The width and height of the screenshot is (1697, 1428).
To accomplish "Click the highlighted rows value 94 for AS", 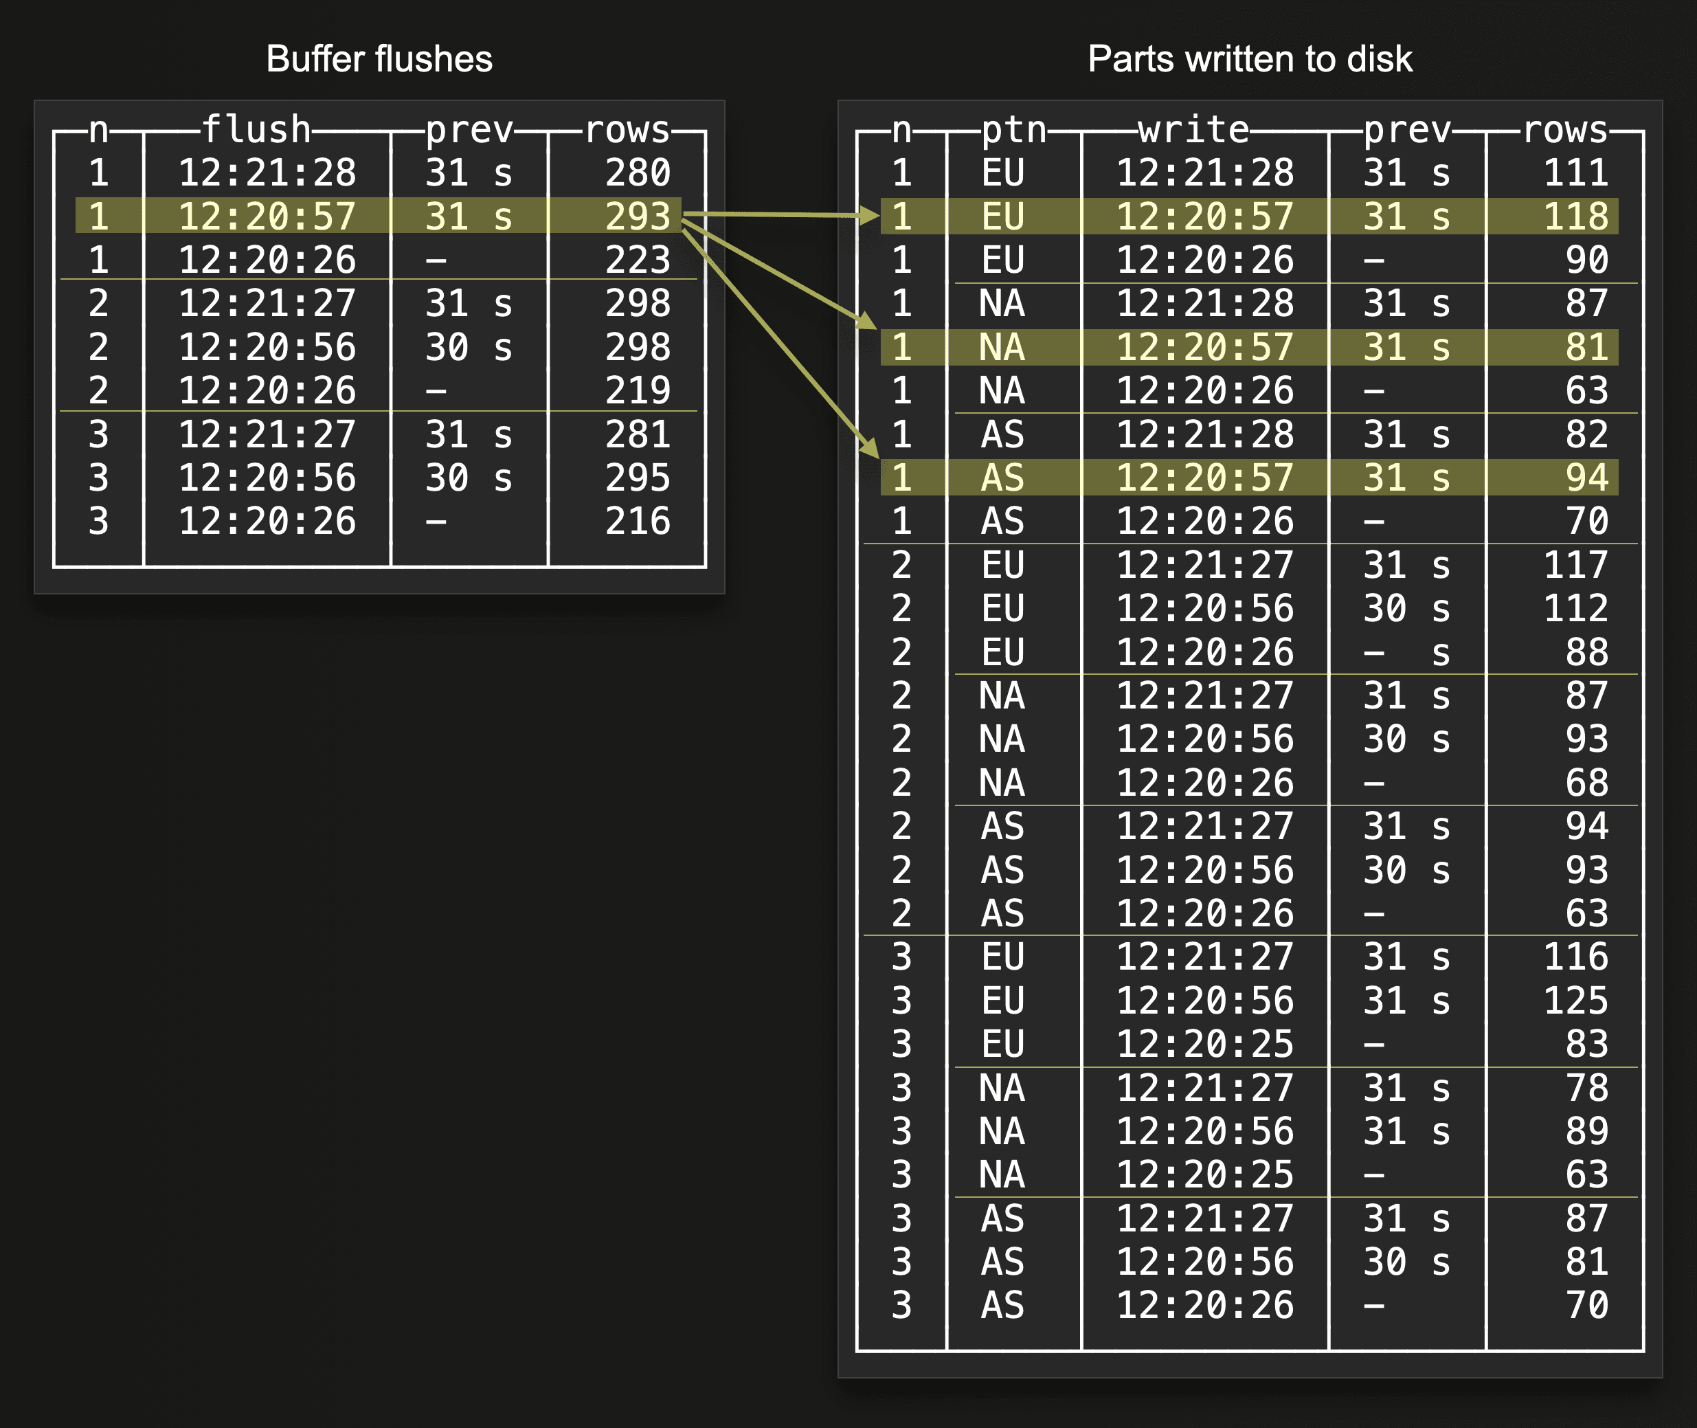I will (x=1587, y=478).
